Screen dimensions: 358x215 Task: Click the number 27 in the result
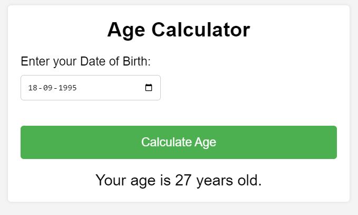(183, 181)
